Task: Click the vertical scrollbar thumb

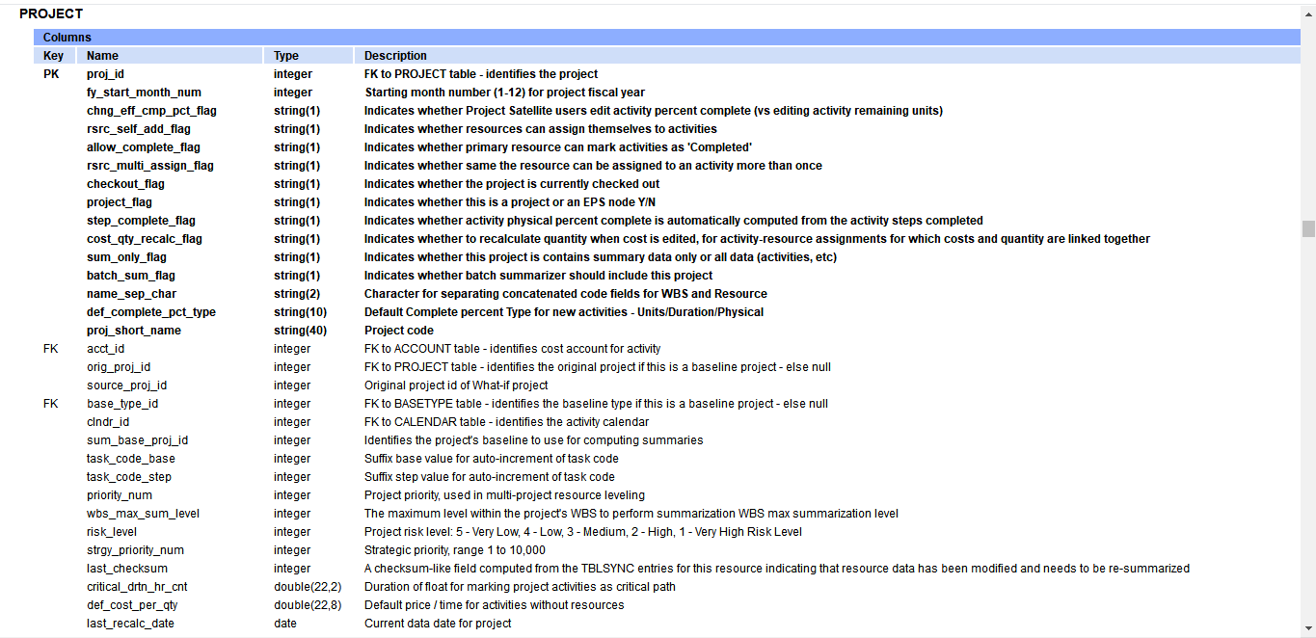Action: 1308,228
